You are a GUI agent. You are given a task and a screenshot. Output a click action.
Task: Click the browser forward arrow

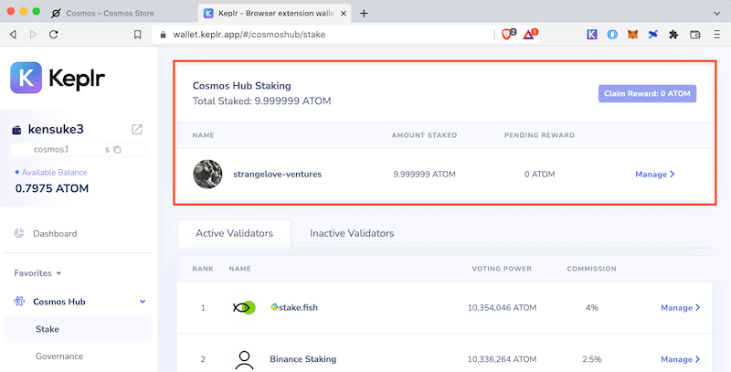33,35
